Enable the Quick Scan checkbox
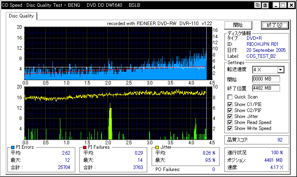 [230, 97]
